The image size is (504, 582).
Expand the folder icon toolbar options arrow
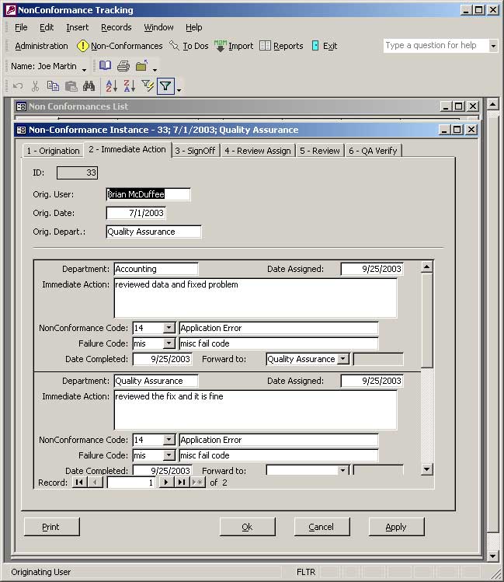[155, 69]
